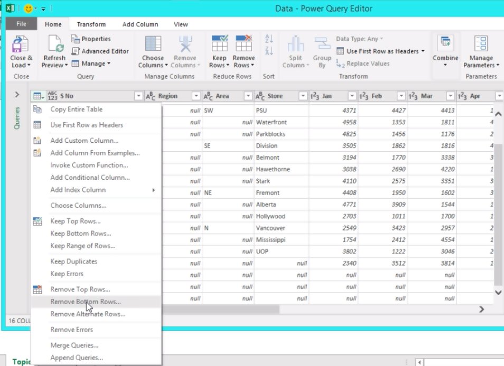Click the Group By icon
504x366 pixels.
pyautogui.click(x=322, y=44)
